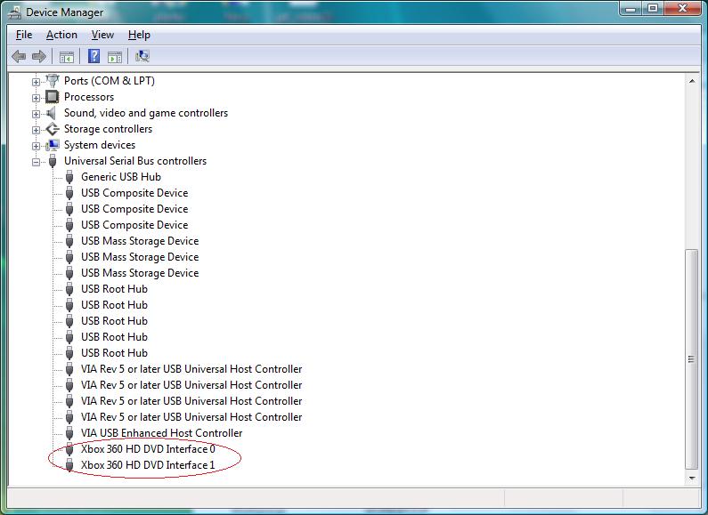Open the Help menu
This screenshot has width=708, height=515.
(x=139, y=35)
